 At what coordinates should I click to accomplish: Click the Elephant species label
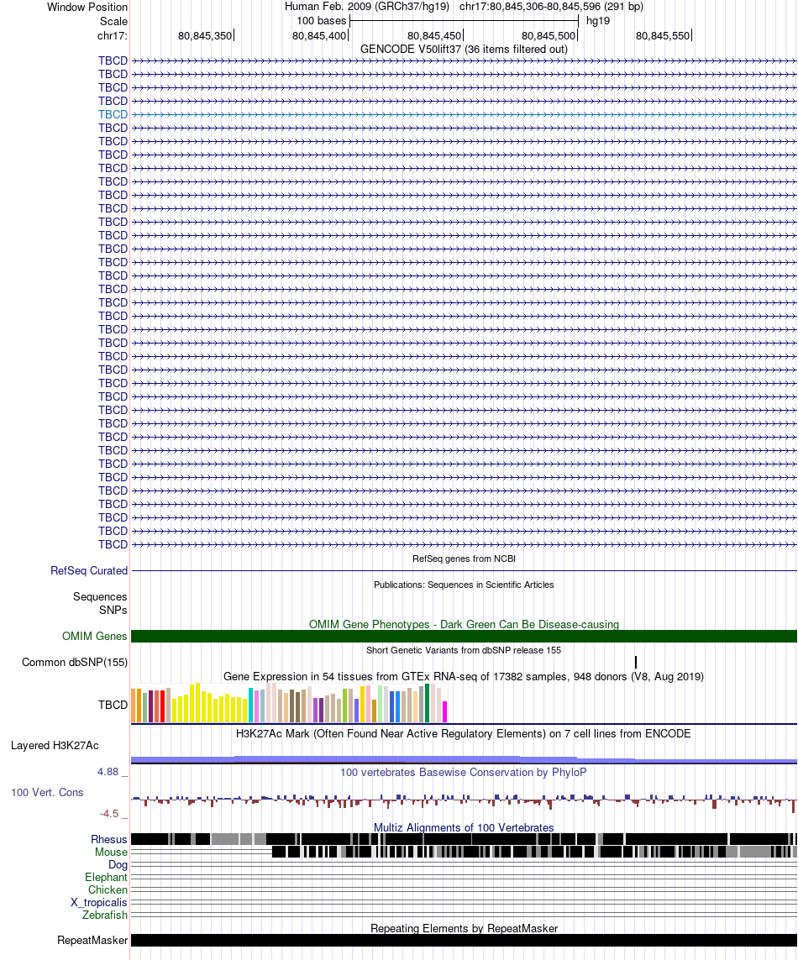pos(106,878)
